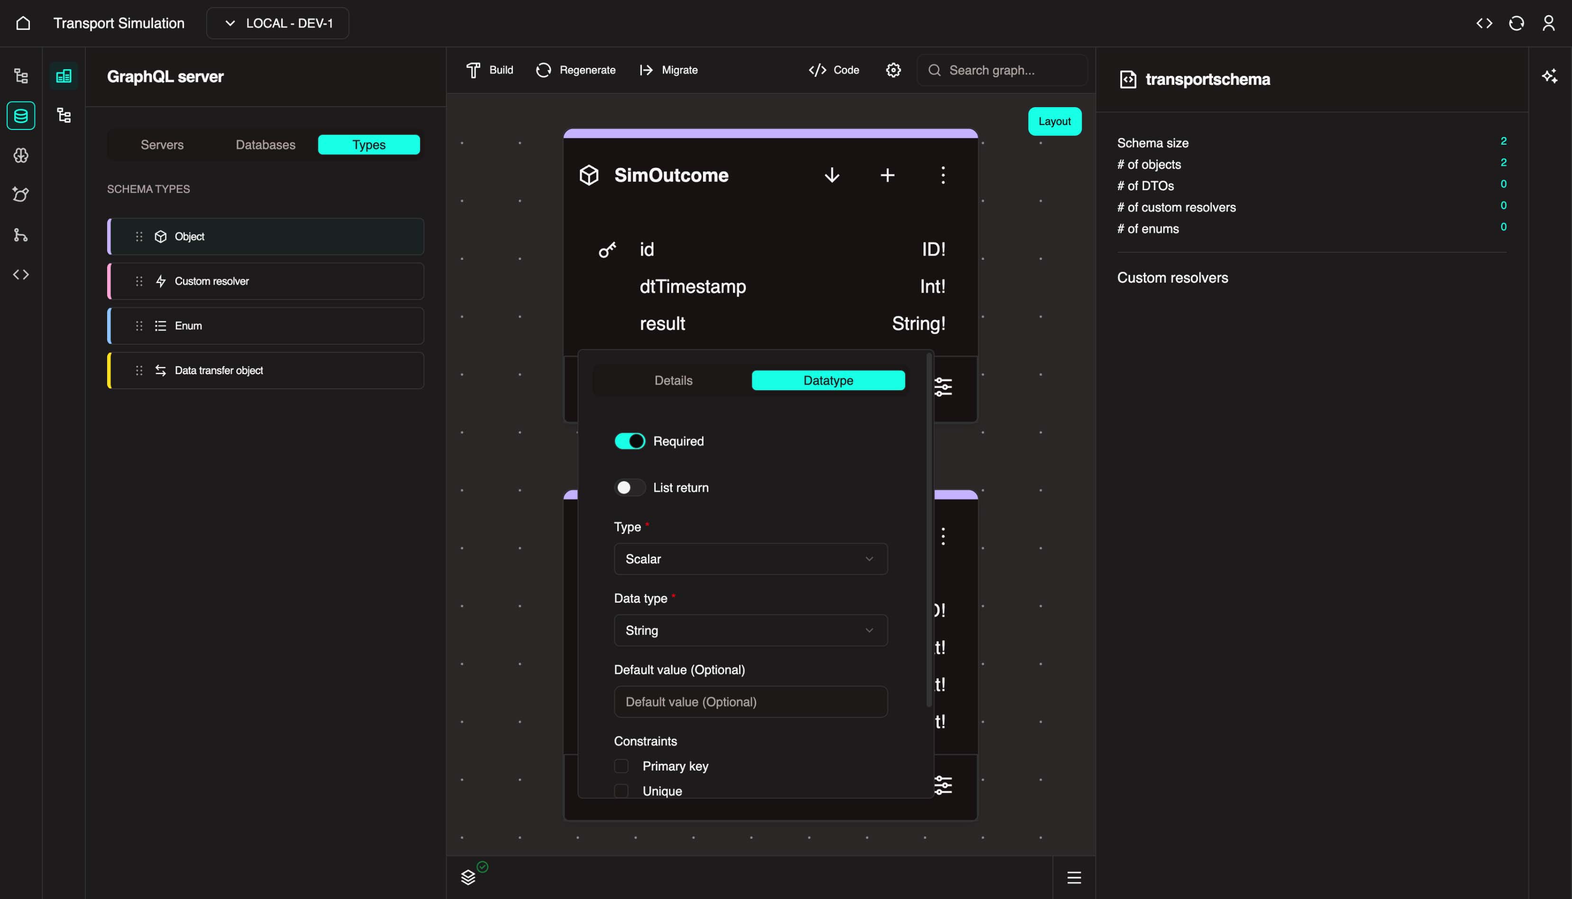The width and height of the screenshot is (1572, 899).
Task: Select the Enum schema type
Action: pos(265,325)
